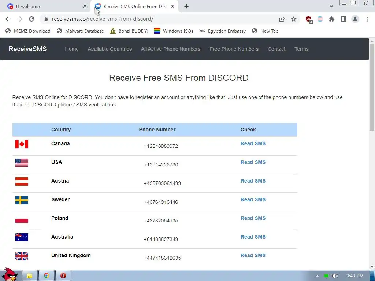Click the Canada flag icon

22,144
